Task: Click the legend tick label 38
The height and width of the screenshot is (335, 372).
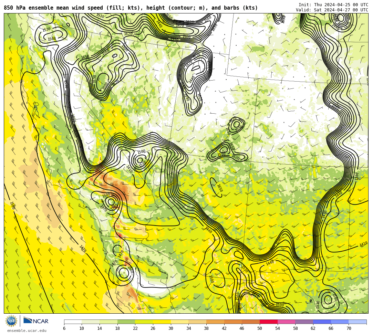Action: pos(206,328)
